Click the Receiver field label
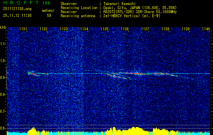The image size is (213, 135). click(x=69, y=12)
